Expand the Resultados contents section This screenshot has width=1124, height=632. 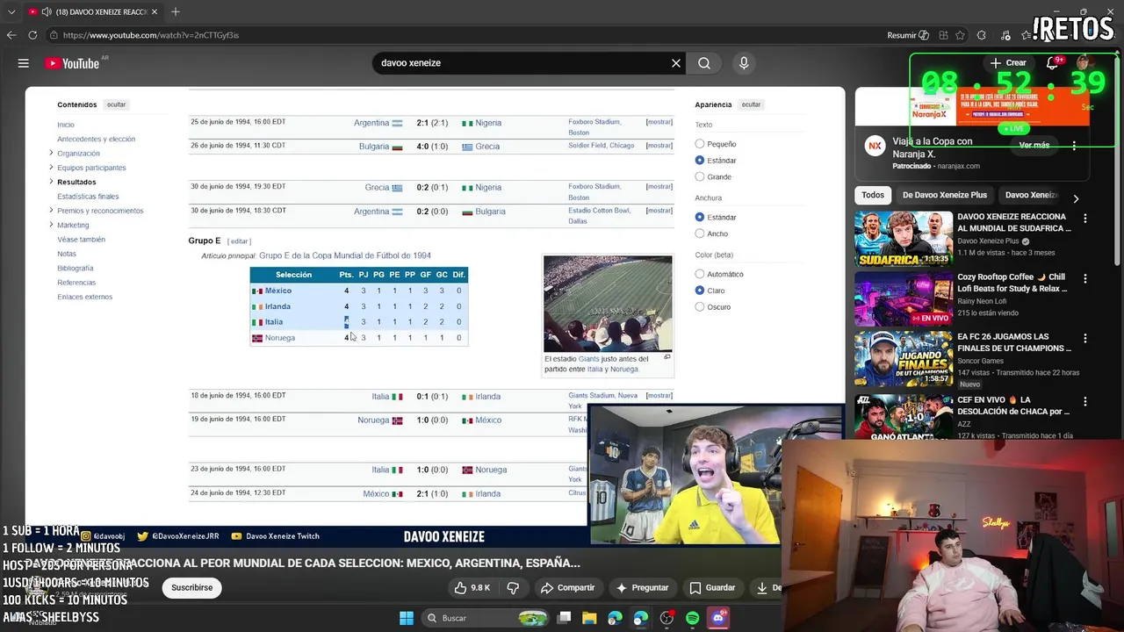pyautogui.click(x=51, y=182)
